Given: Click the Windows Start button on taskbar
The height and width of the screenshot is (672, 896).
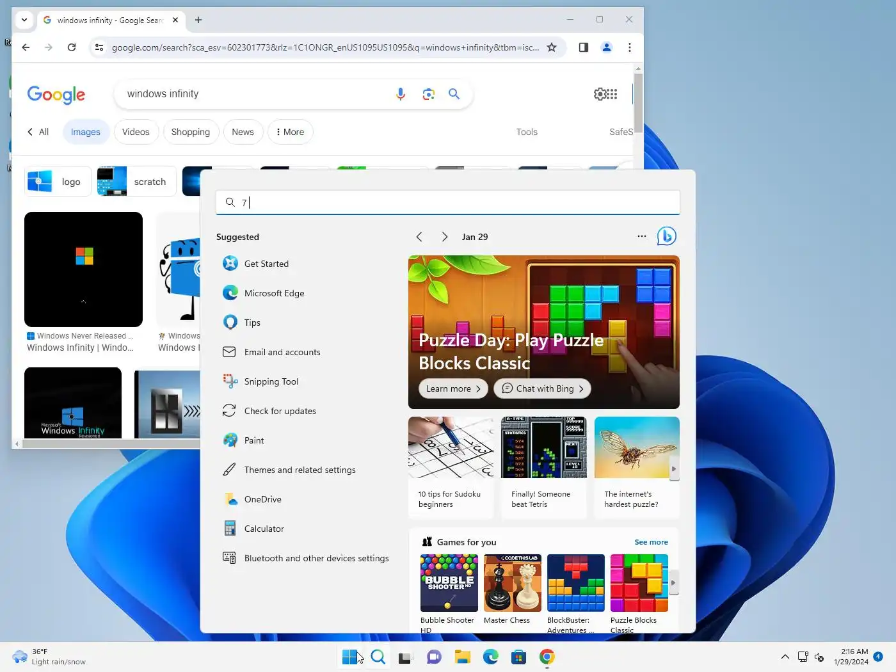Looking at the screenshot, I should click(349, 657).
